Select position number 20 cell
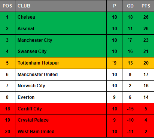Screen dimensions: 155x138 tap(7, 132)
